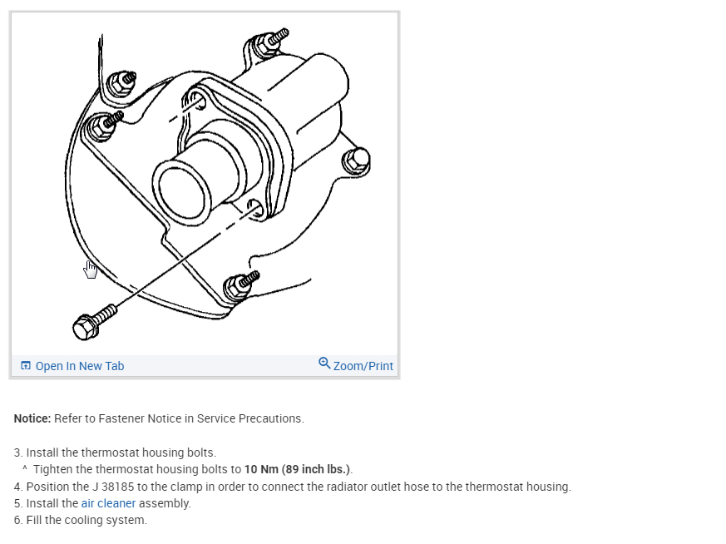Select the right-side bolt head in diagram
Image resolution: width=726 pixels, height=544 pixels.
356,161
